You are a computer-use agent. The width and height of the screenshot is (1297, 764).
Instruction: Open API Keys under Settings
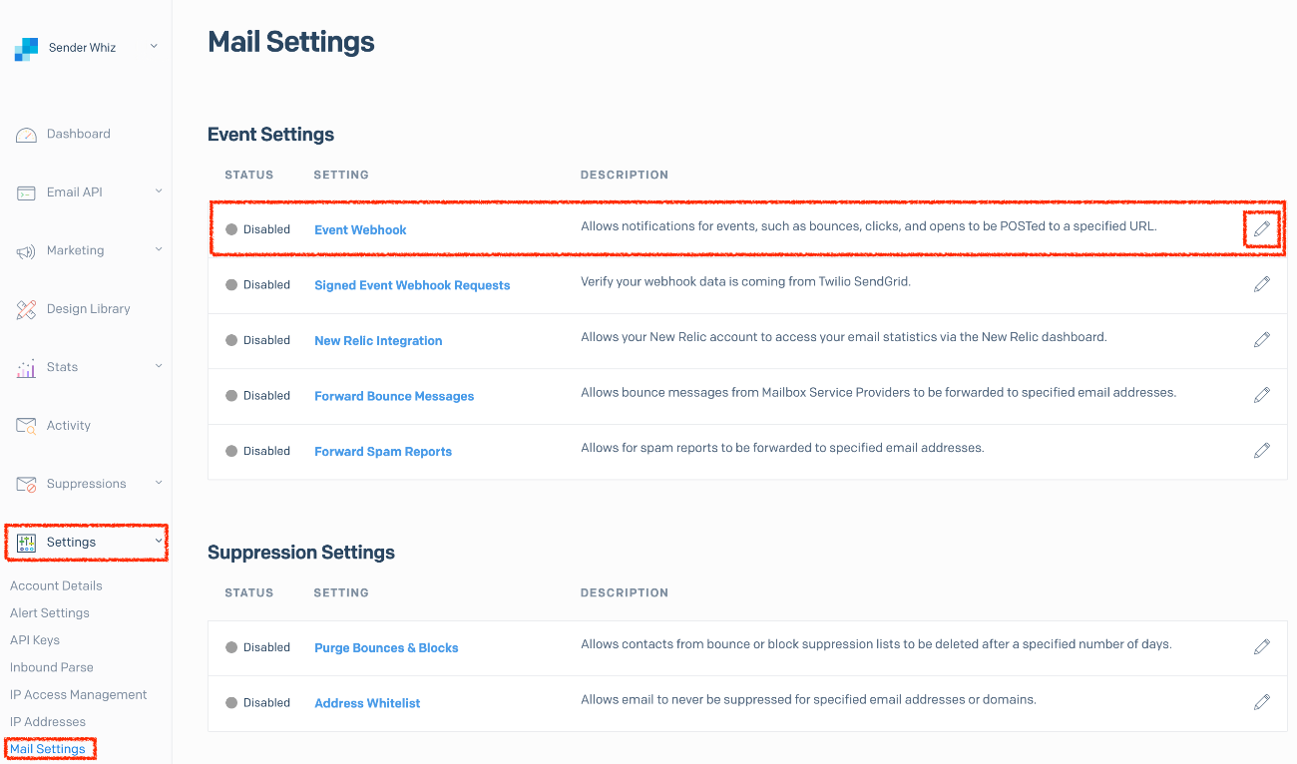pos(35,640)
